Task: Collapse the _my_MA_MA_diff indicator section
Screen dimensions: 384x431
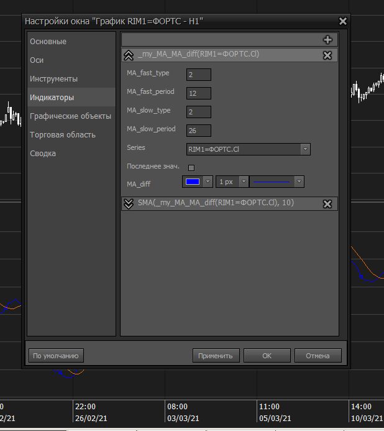Action: click(x=129, y=55)
